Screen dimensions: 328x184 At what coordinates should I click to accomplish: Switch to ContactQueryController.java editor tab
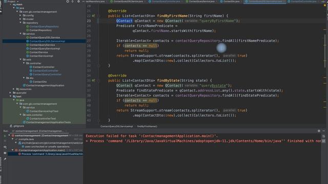(x=166, y=2)
